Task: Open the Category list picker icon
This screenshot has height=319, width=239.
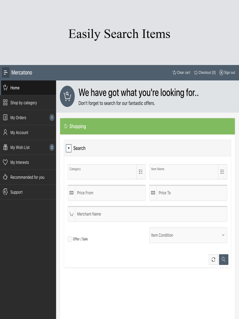Action: click(141, 172)
